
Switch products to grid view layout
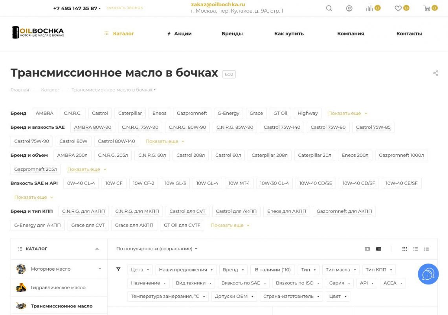pos(404,249)
